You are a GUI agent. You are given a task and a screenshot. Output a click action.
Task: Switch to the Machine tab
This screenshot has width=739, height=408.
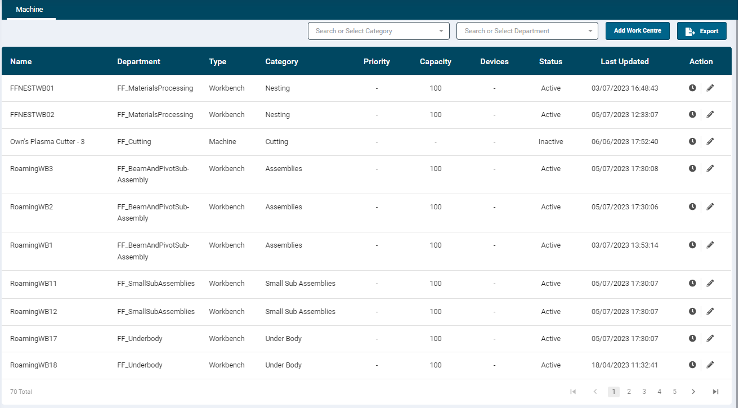[x=29, y=10]
